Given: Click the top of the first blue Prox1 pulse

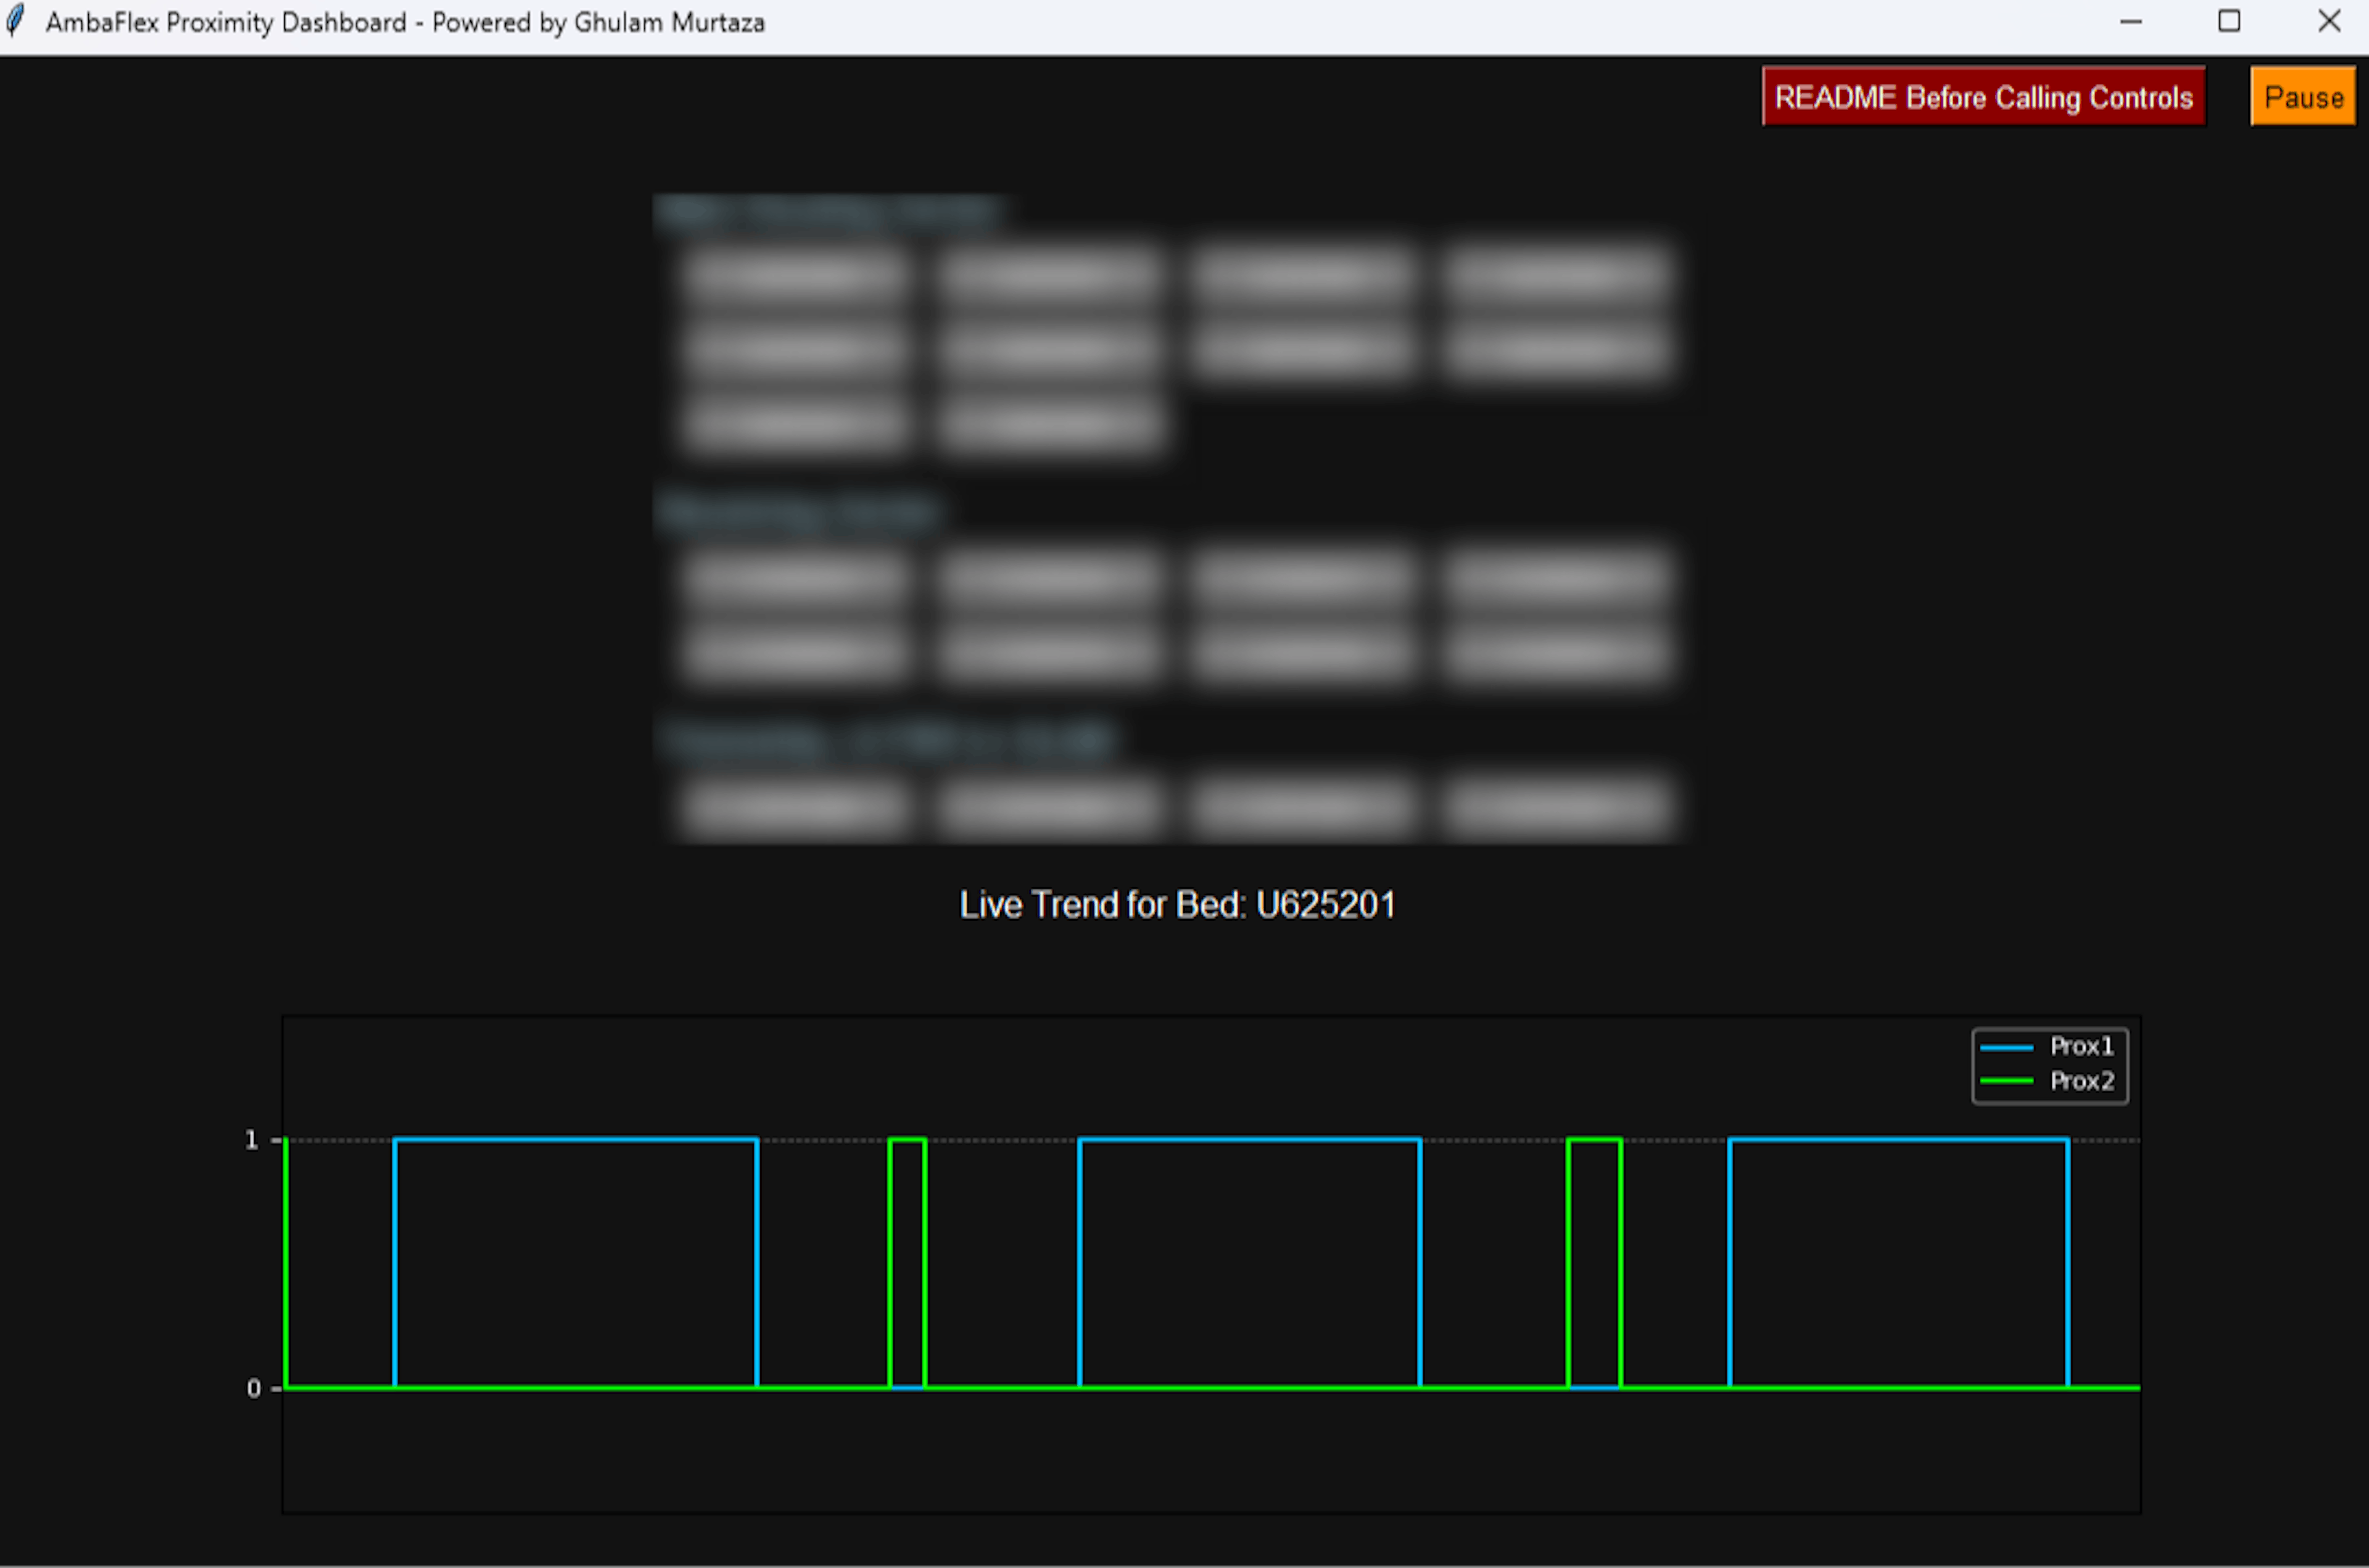Looking at the screenshot, I should click(576, 1139).
